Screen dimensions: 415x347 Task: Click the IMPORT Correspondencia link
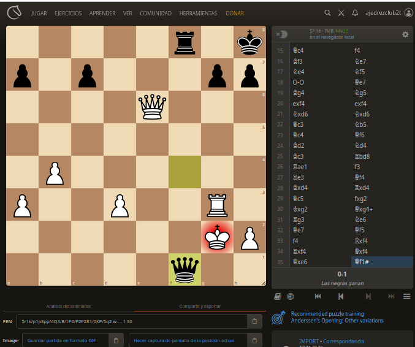coord(332,341)
